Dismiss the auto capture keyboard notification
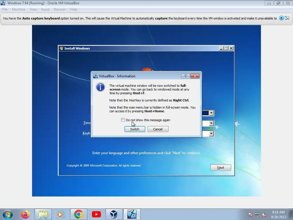This screenshot has width=293, height=220. (281, 18)
